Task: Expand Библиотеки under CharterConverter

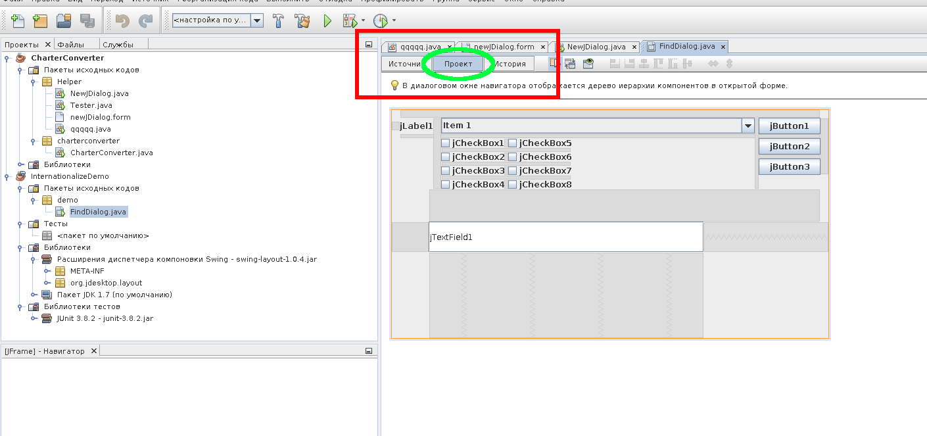Action: point(20,164)
